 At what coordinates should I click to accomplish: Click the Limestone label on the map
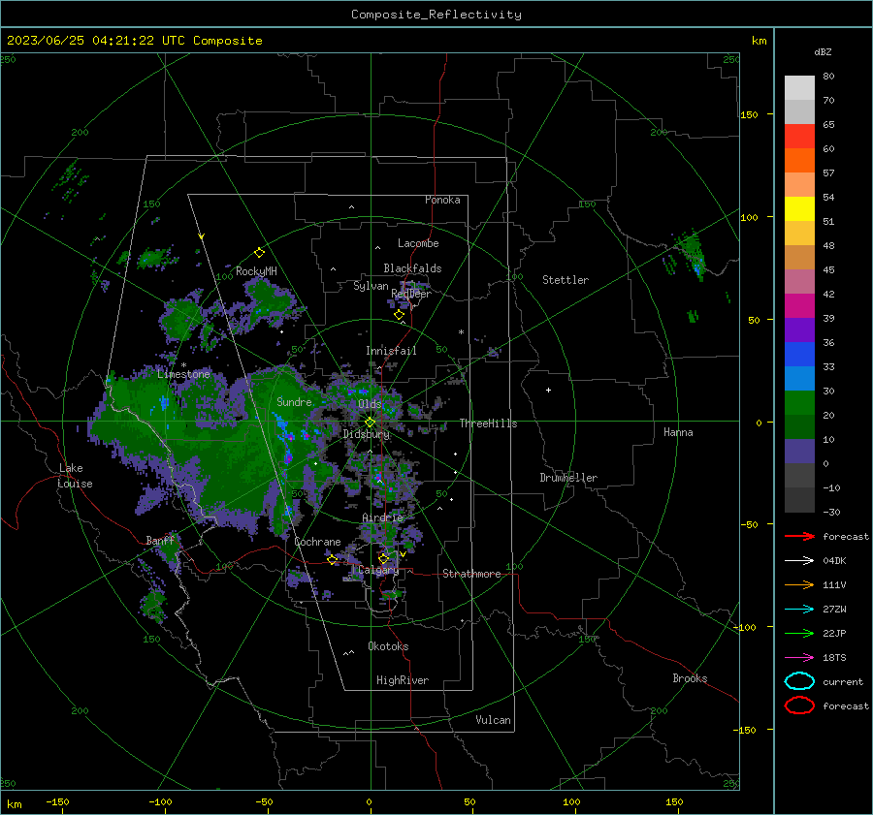pos(183,374)
